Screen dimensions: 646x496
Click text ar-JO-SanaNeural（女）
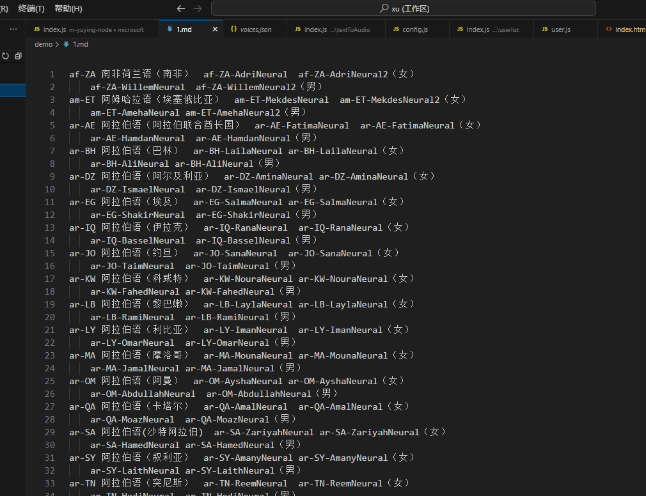pos(343,253)
